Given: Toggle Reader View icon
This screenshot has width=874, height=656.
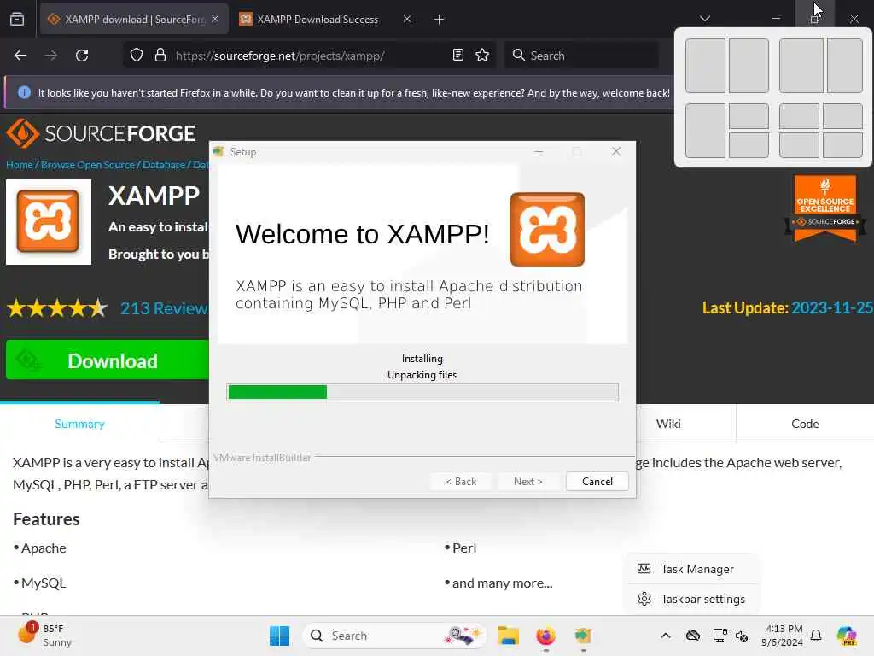Looking at the screenshot, I should click(x=458, y=56).
